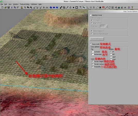
Task: Open the Window menu
Action: (x=16, y=4)
